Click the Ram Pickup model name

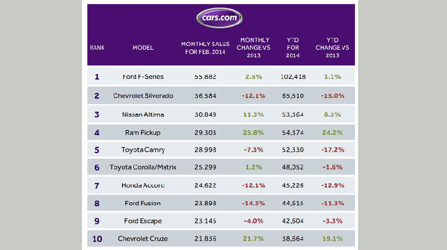[143, 133]
